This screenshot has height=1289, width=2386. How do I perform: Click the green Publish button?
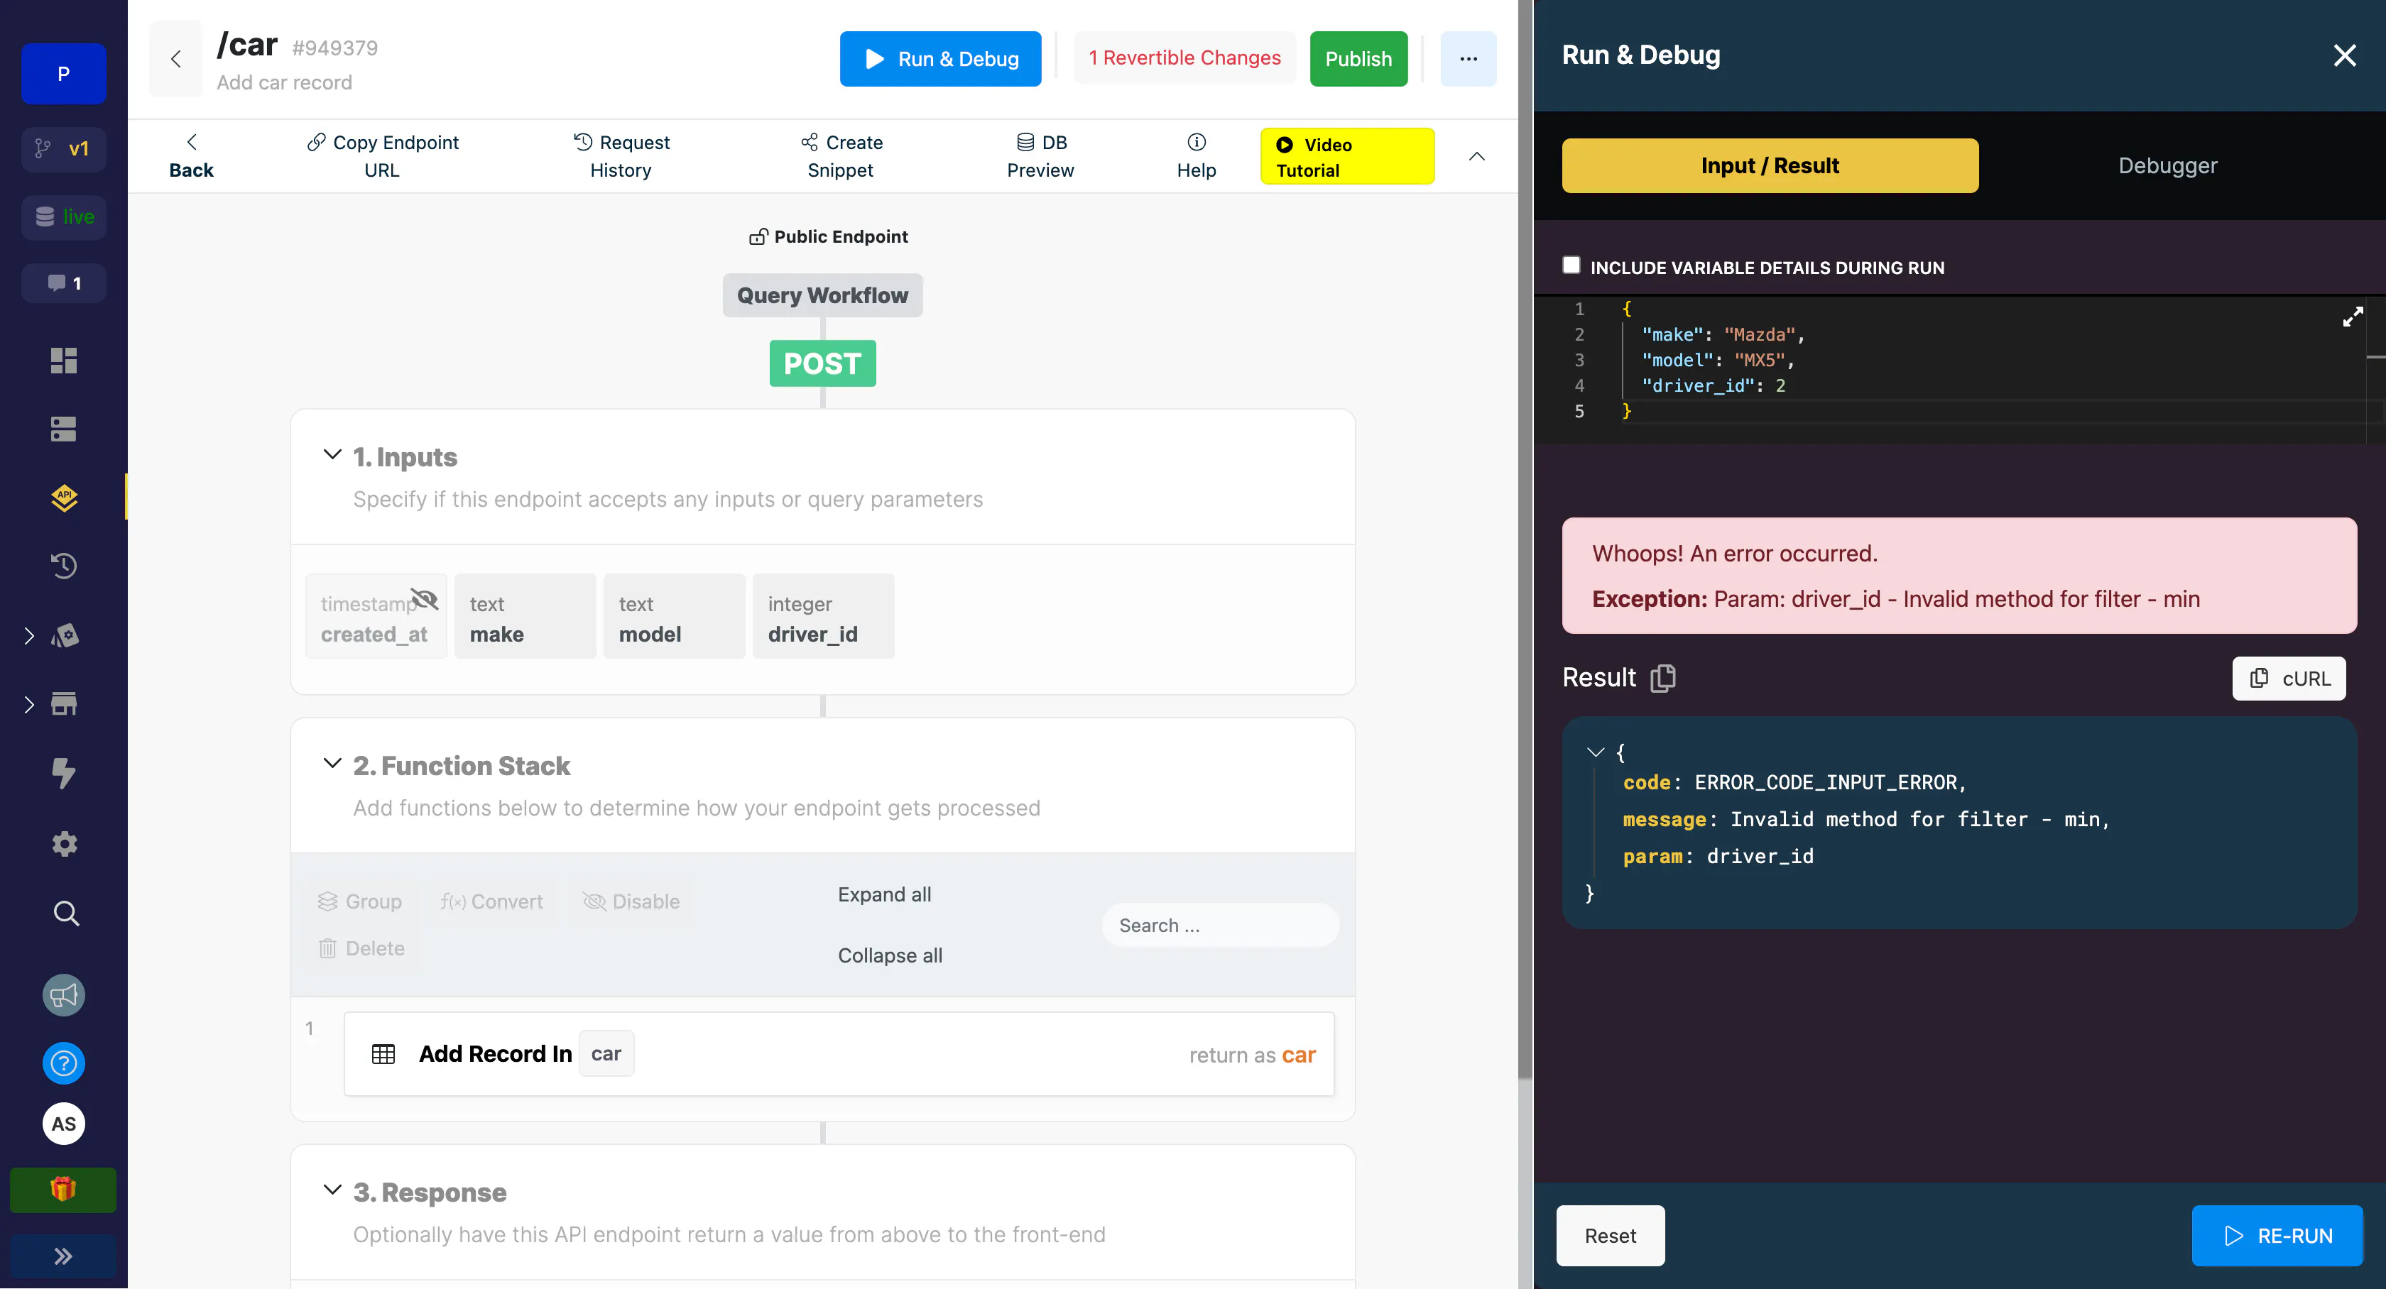[1358, 58]
